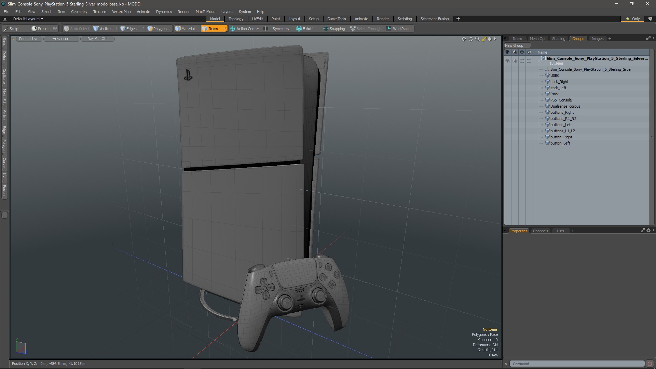Viewport: 656px width, 369px height.
Task: Switch to the Channels tab
Action: pyautogui.click(x=541, y=231)
